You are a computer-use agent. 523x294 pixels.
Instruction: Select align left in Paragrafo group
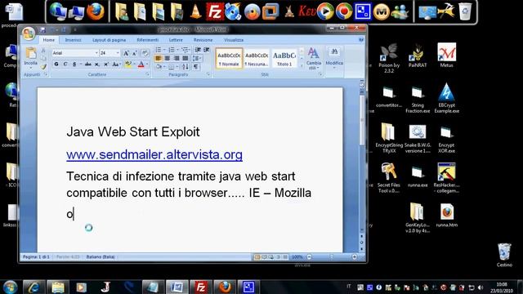(159, 58)
